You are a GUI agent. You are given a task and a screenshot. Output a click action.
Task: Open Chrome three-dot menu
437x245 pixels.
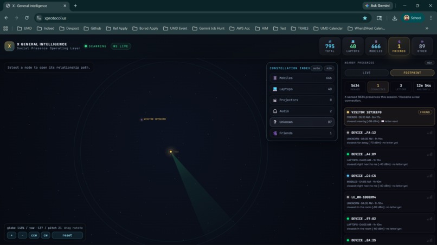click(x=431, y=18)
